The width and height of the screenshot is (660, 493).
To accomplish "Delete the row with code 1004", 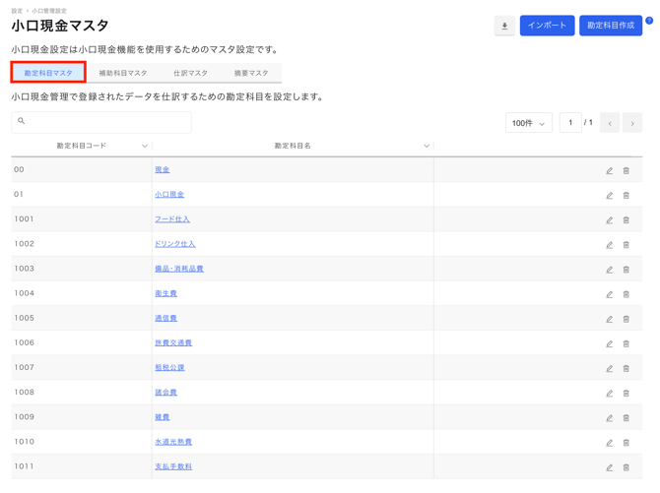I will pyautogui.click(x=626, y=295).
